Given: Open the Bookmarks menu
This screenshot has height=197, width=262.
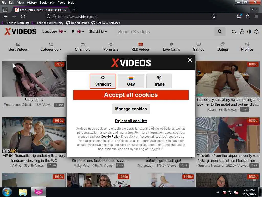Looking at the screenshot, I should click(47, 3).
